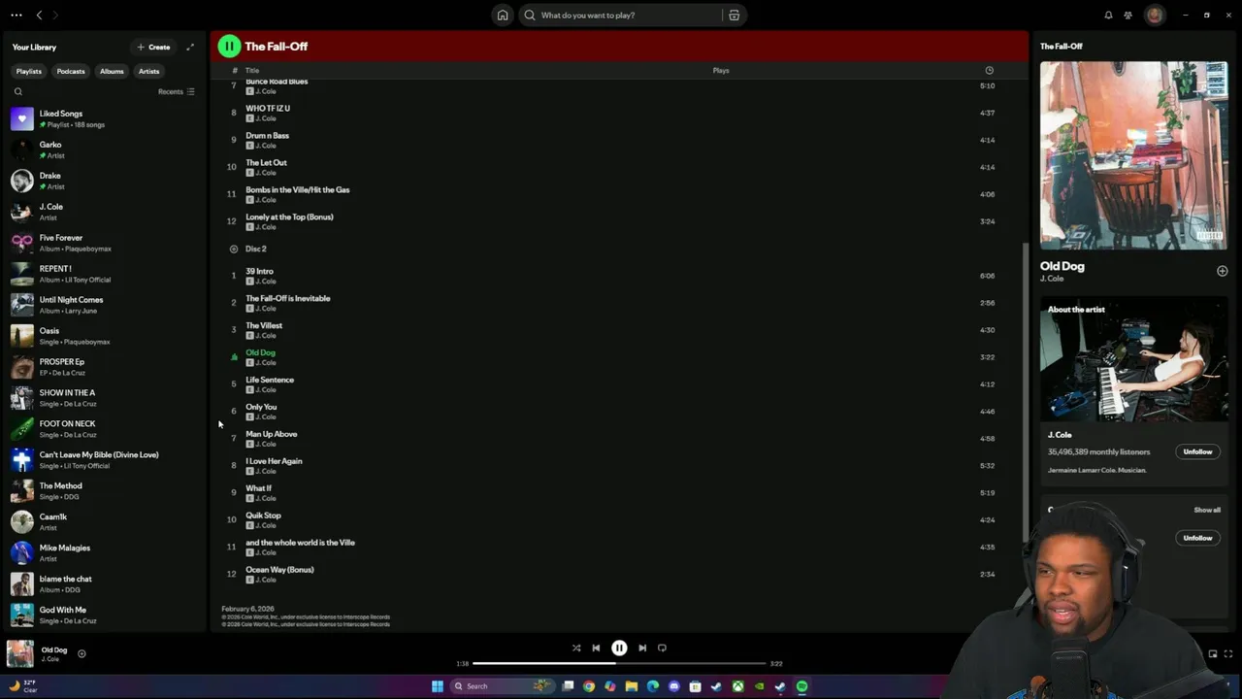
Task: Open the Recents sort dropdown
Action: point(177,91)
